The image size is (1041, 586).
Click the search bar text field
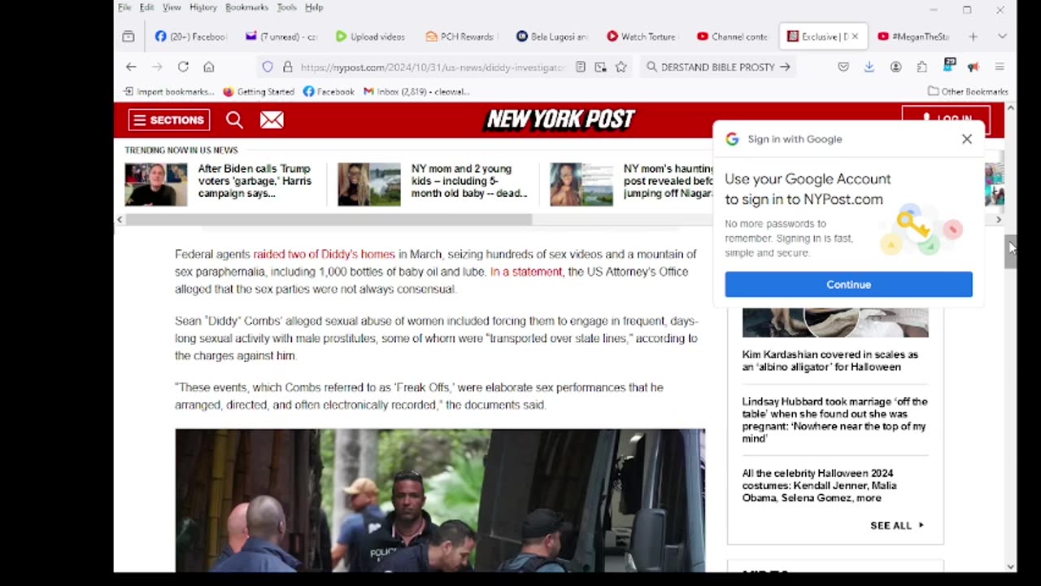(x=718, y=67)
